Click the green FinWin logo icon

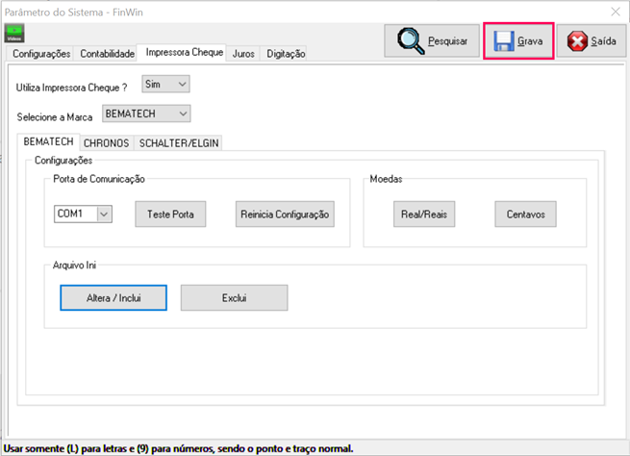point(14,34)
